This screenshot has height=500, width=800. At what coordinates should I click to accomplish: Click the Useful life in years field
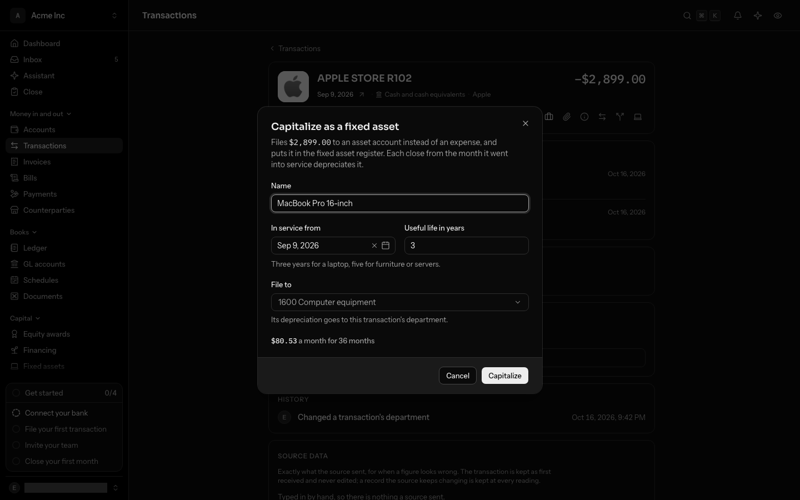pos(467,246)
